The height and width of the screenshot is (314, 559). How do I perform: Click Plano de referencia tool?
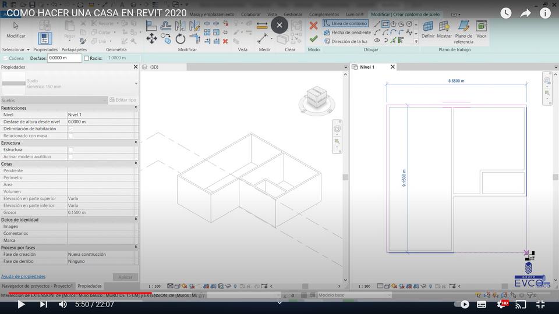tap(464, 33)
